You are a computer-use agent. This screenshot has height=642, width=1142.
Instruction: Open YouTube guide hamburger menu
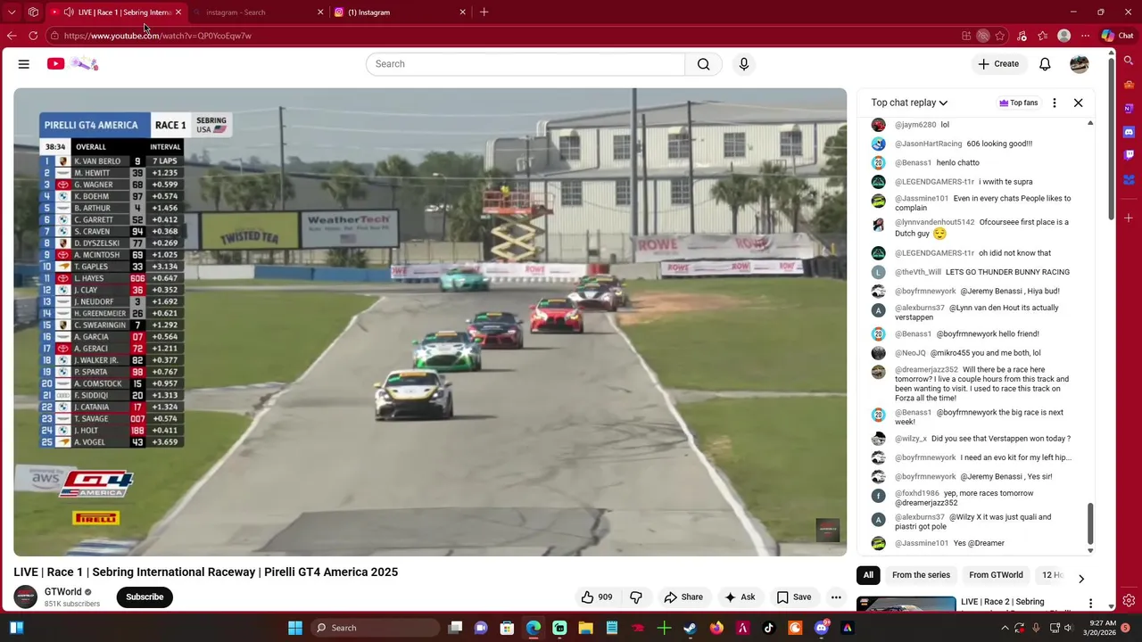24,64
